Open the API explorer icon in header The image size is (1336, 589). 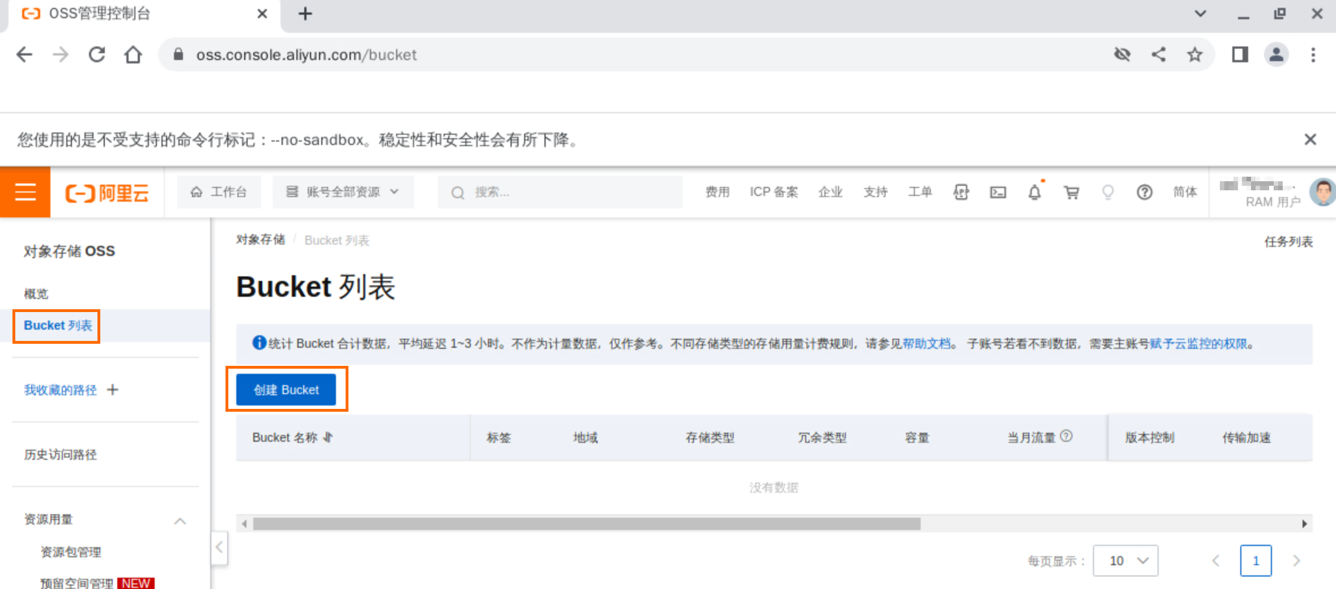(961, 193)
